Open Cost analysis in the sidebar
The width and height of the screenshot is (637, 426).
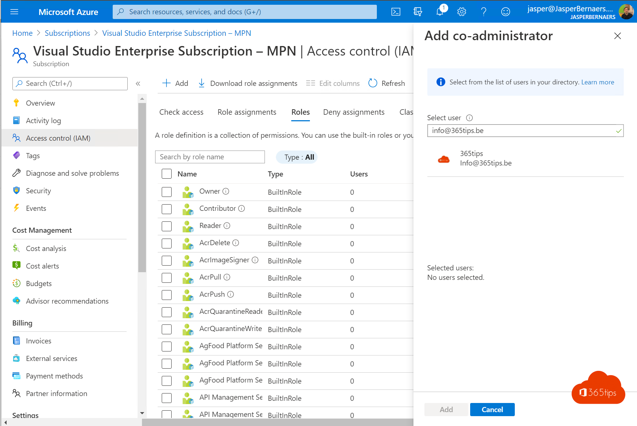46,248
